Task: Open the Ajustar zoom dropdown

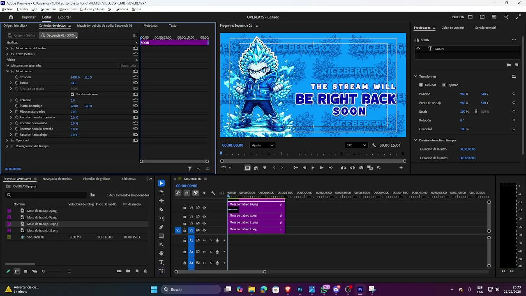Action: tap(262, 145)
